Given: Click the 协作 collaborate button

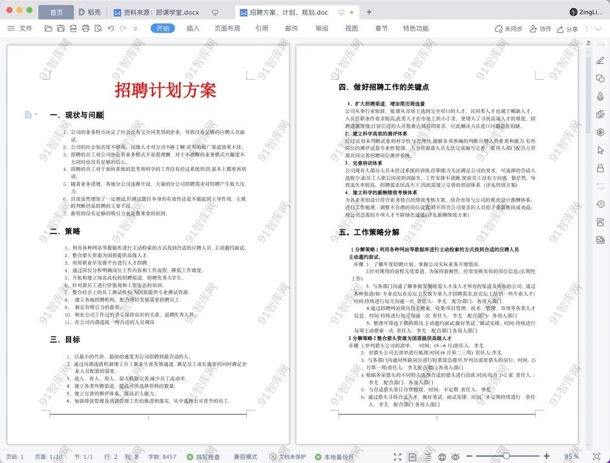Looking at the screenshot, I should [540, 29].
